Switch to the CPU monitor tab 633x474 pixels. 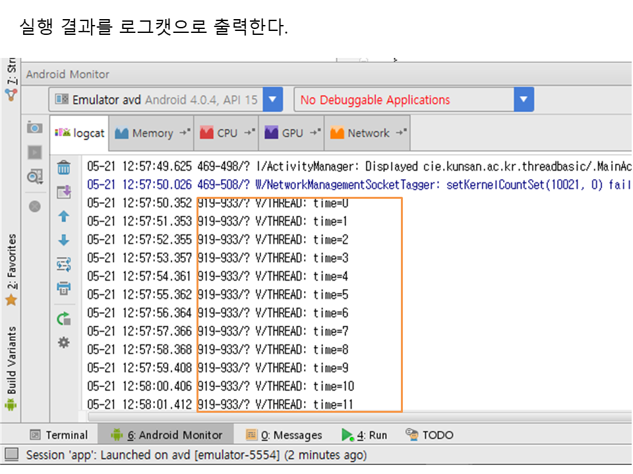pos(227,133)
